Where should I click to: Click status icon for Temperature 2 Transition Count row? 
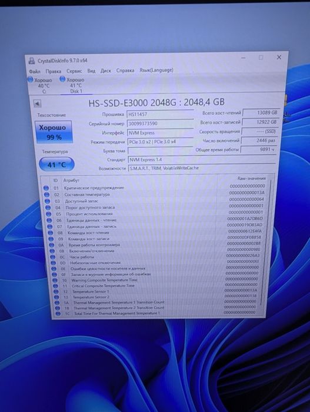click(x=58, y=308)
